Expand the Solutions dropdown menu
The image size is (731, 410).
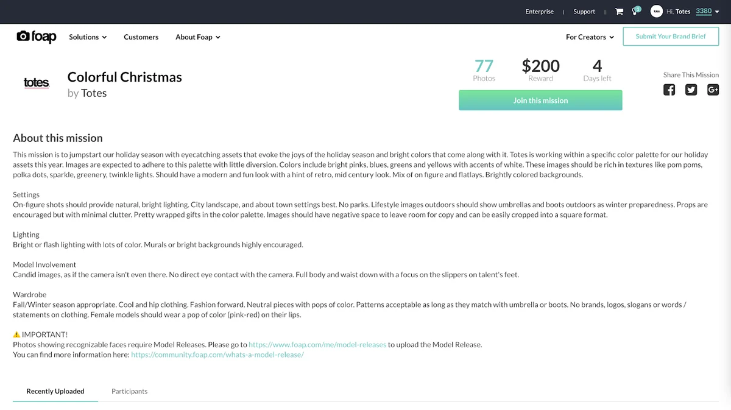(x=88, y=37)
